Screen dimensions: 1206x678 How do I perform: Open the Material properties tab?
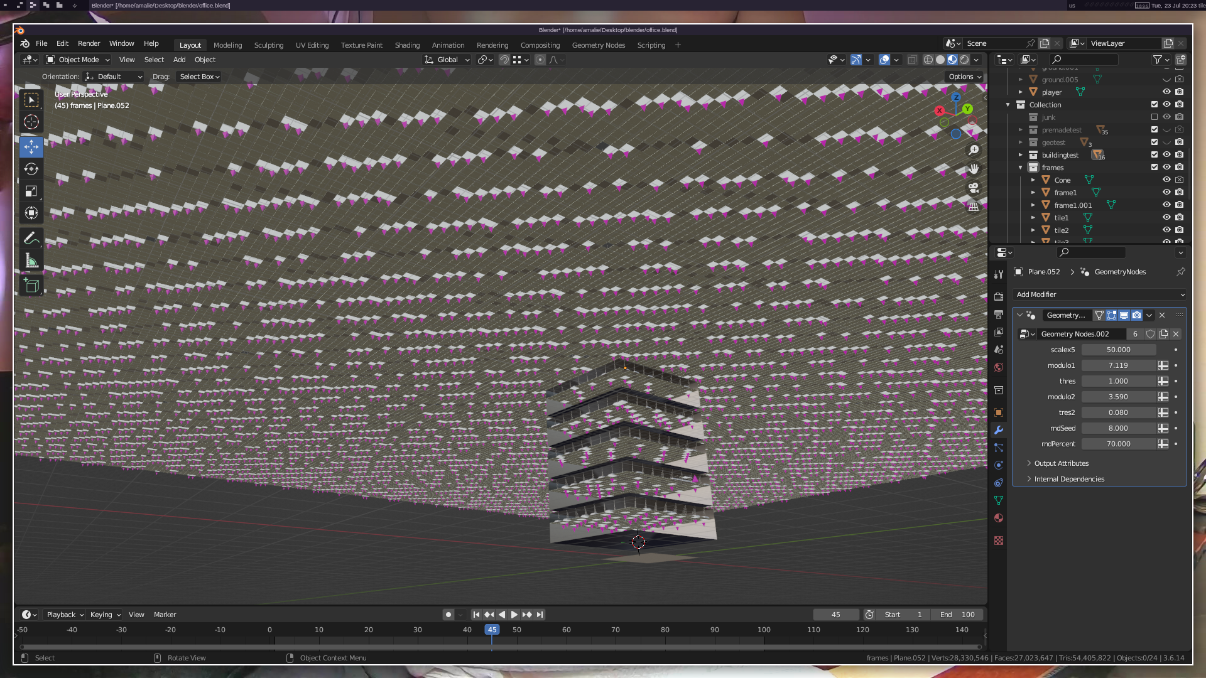999,518
